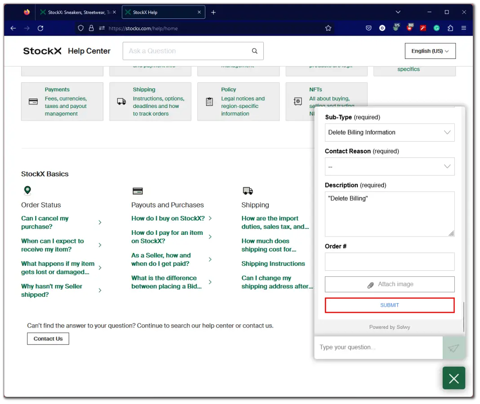Click the Payments card icon
Image resolution: width=480 pixels, height=404 pixels.
[33, 102]
